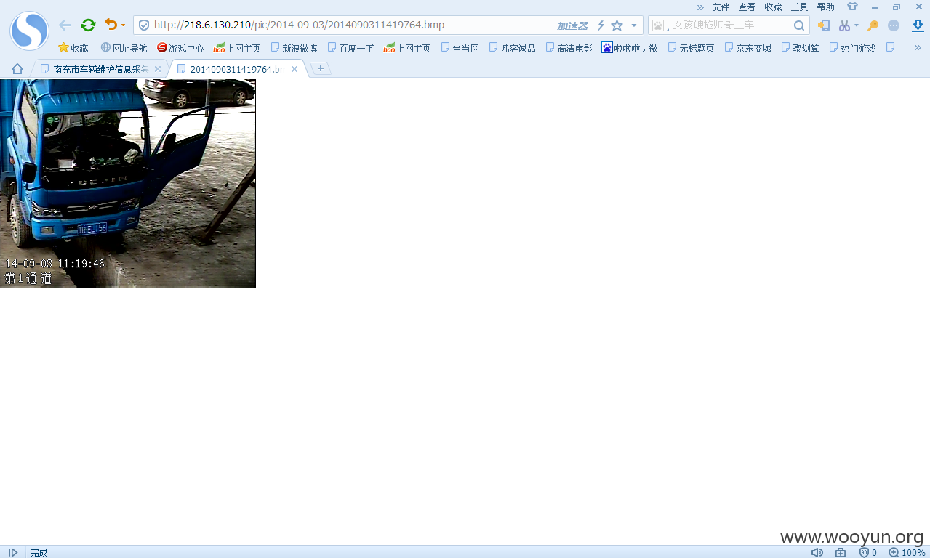The image size is (930, 558).
Task: Refresh the current page
Action: click(88, 25)
